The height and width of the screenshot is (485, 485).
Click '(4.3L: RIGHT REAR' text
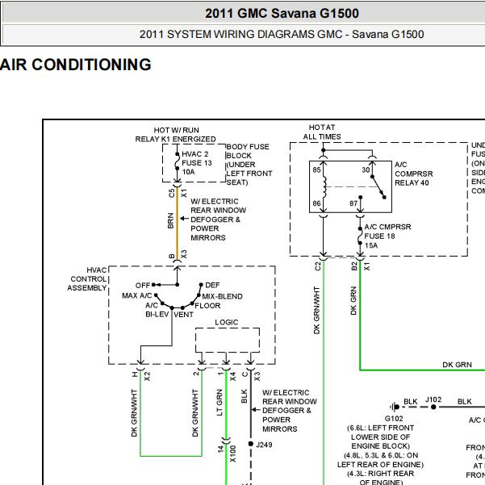[x=380, y=474]
